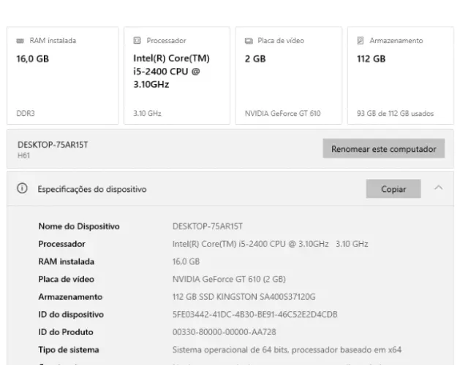
Task: Click the info icon beside Especificações do dispositivo
Action: click(22, 188)
